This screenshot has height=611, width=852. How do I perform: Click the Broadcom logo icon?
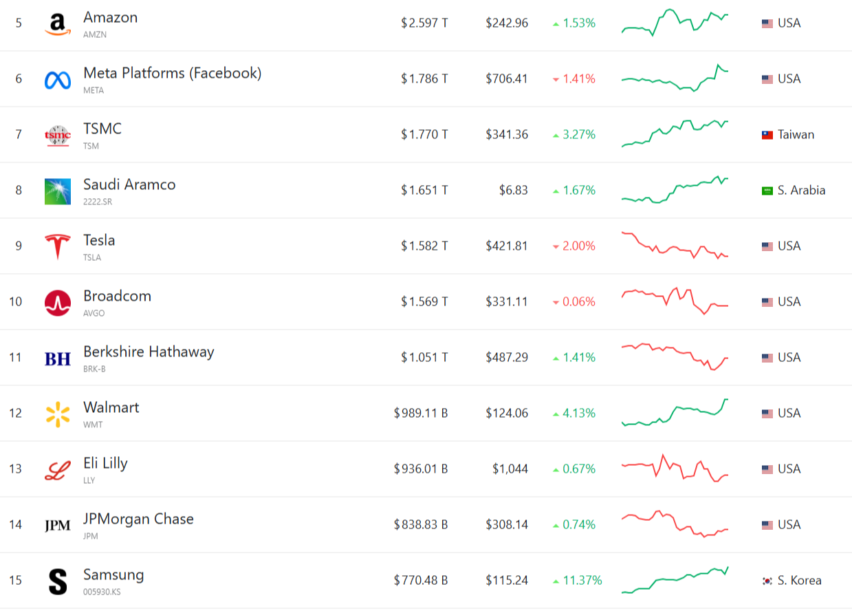(58, 303)
